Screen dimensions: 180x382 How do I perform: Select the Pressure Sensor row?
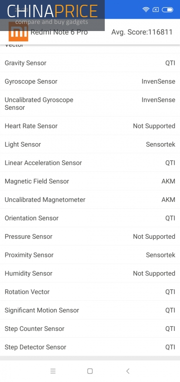90,236
